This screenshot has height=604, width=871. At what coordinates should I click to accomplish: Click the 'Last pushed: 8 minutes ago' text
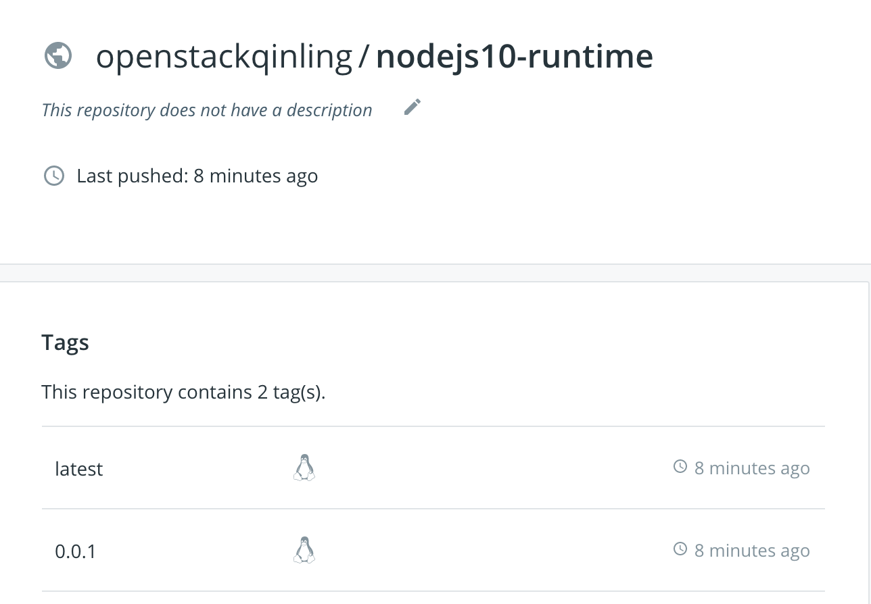[197, 176]
